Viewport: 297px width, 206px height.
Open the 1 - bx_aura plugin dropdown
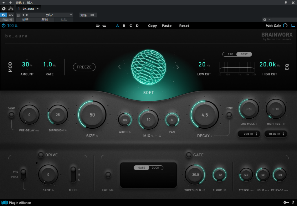click(28, 8)
